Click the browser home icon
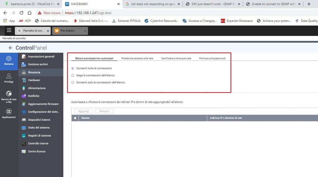Screen dimensions: 318x177 [x=30, y=13]
